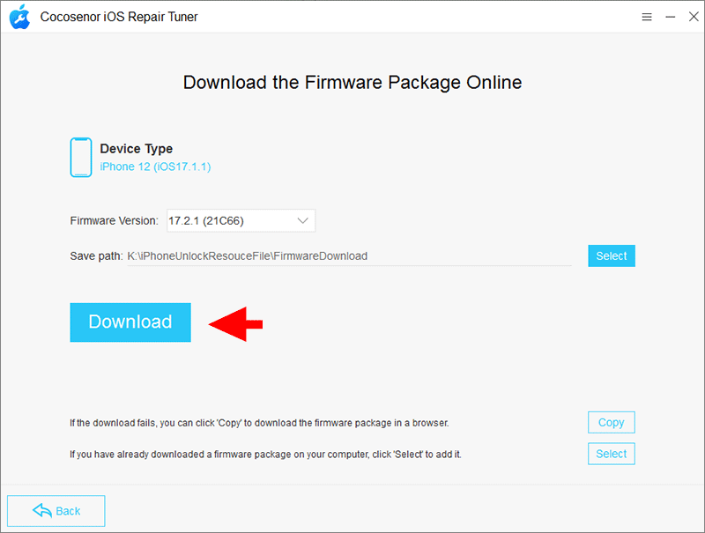
Task: Click Copy to copy firmware link
Action: pos(612,423)
